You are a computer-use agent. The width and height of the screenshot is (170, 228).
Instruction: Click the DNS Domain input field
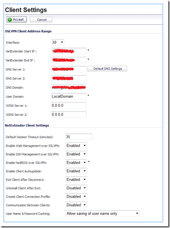(69, 88)
